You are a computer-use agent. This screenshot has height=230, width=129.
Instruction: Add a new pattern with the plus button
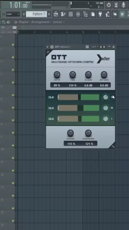point(49,14)
